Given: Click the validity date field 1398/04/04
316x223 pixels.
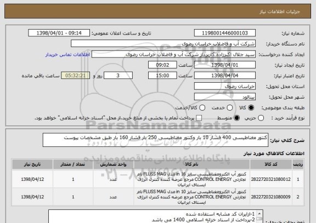Looking at the screenshot, I should pyautogui.click(x=225, y=76).
